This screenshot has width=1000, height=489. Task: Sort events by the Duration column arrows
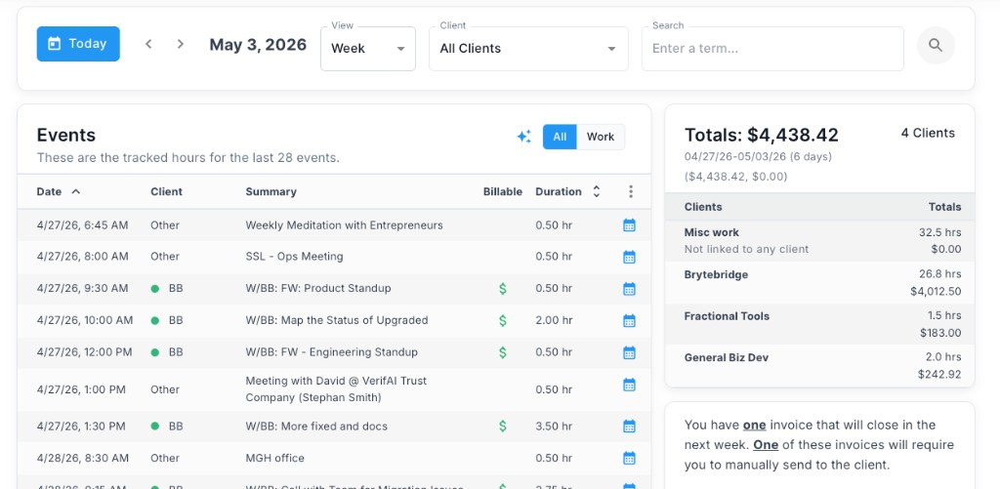point(597,191)
